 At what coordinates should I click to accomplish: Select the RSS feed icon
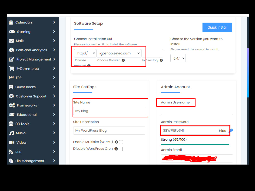(x=11, y=152)
